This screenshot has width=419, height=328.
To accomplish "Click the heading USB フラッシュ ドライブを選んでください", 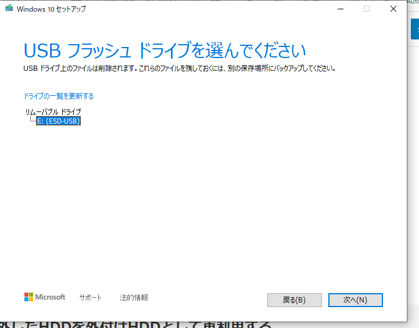I will (x=164, y=50).
